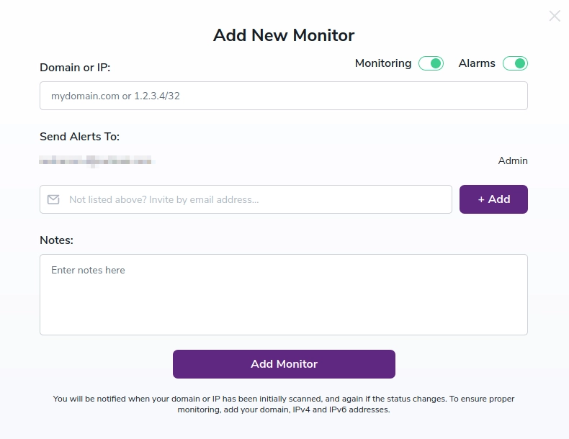Image resolution: width=569 pixels, height=439 pixels.
Task: Focus the Domain or IP input field
Action: point(283,96)
